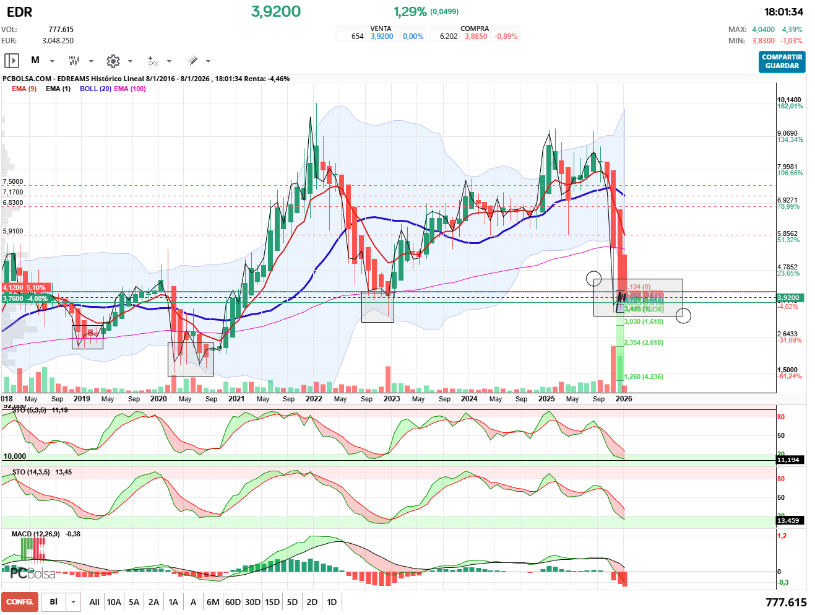Click the add indicator icon

(x=153, y=61)
